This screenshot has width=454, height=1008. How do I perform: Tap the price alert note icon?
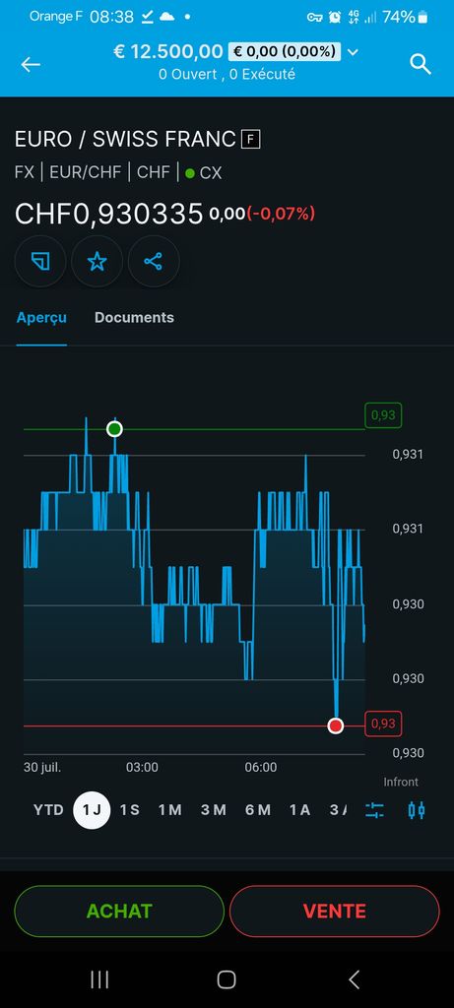(39, 261)
